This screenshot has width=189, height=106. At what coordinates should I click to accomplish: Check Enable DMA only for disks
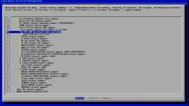click(28, 34)
